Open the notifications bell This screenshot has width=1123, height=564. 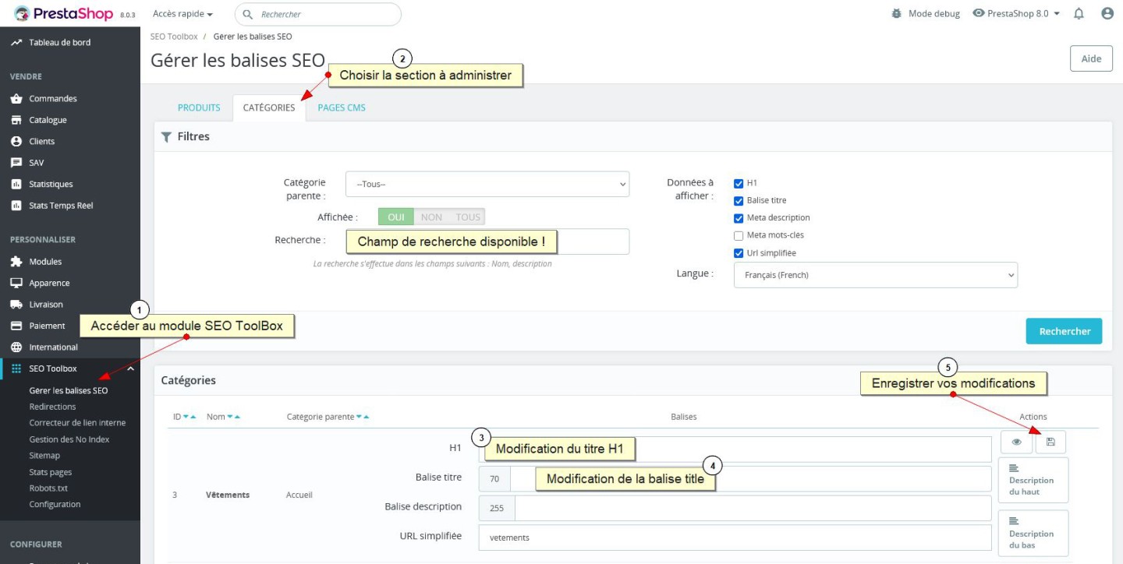pyautogui.click(x=1079, y=13)
